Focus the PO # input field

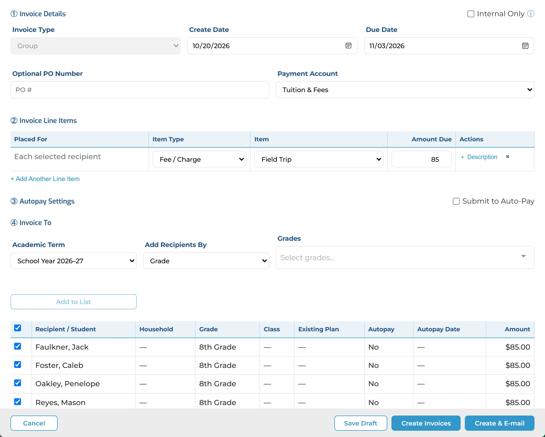[x=140, y=90]
